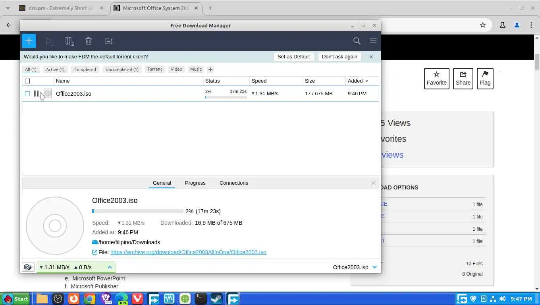The height and width of the screenshot is (305, 540).
Task: Open the FDM hamburger main menu
Action: coord(373,41)
